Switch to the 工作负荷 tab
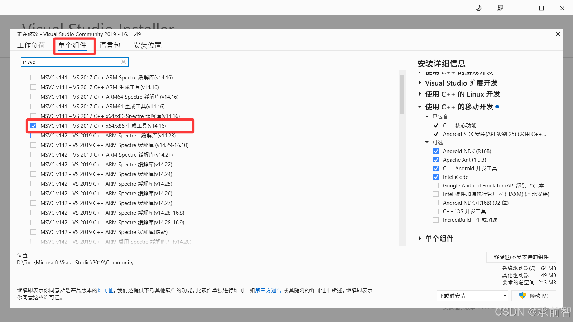Image resolution: width=573 pixels, height=322 pixels. (x=31, y=45)
